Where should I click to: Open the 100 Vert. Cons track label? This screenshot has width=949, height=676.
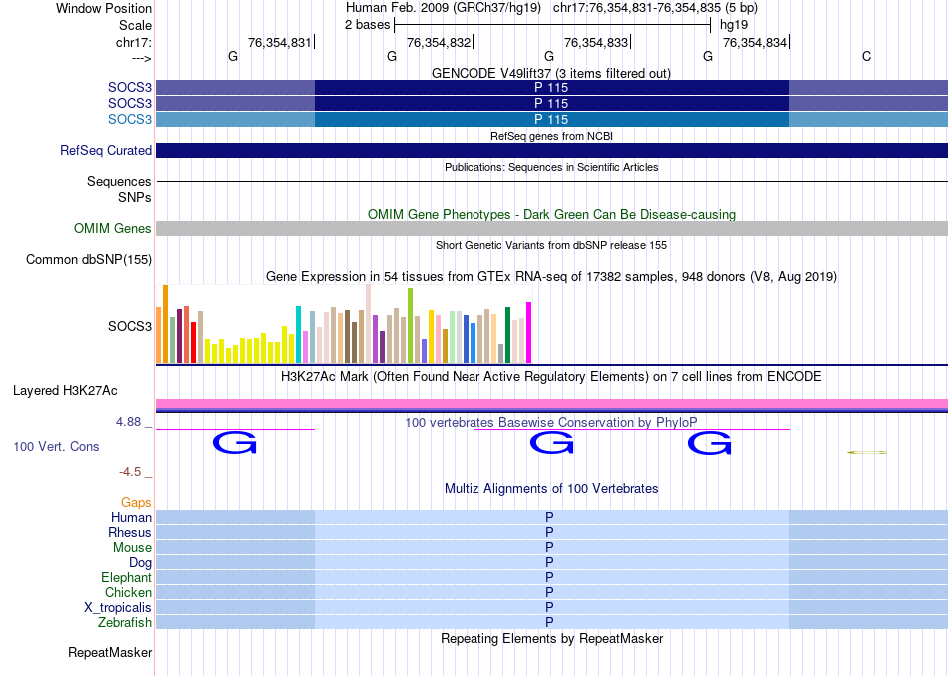click(x=56, y=446)
